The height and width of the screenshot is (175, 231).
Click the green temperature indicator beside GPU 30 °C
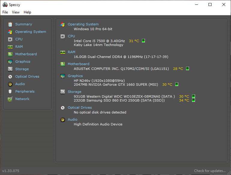177,84
